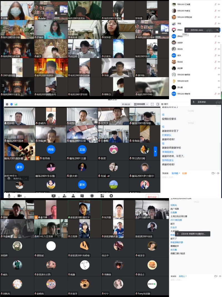
Task: Go to next page of video grid
Action: click(x=155, y=151)
